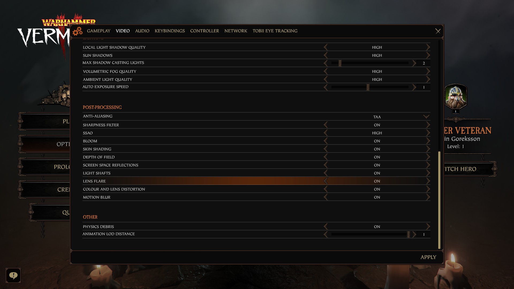Switch Lens Flare off with left arrow
514x289 pixels.
tap(326, 181)
